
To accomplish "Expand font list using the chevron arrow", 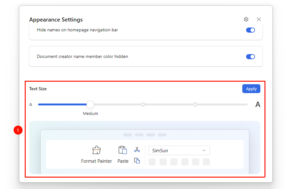I will coord(204,150).
